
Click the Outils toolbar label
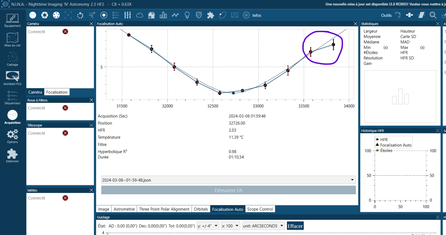coord(387,15)
